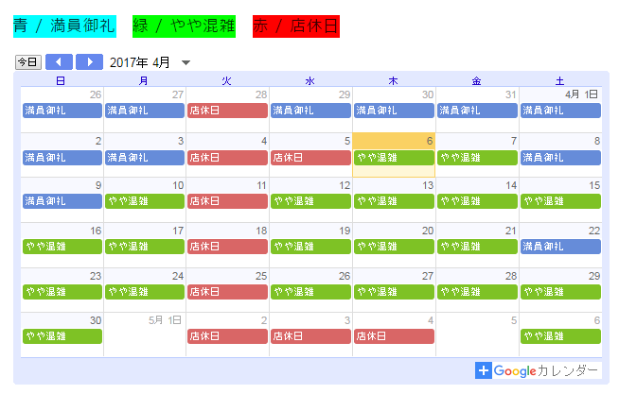Click the next month arrow button
Viewport: 619px width, 394px height.
tap(89, 62)
